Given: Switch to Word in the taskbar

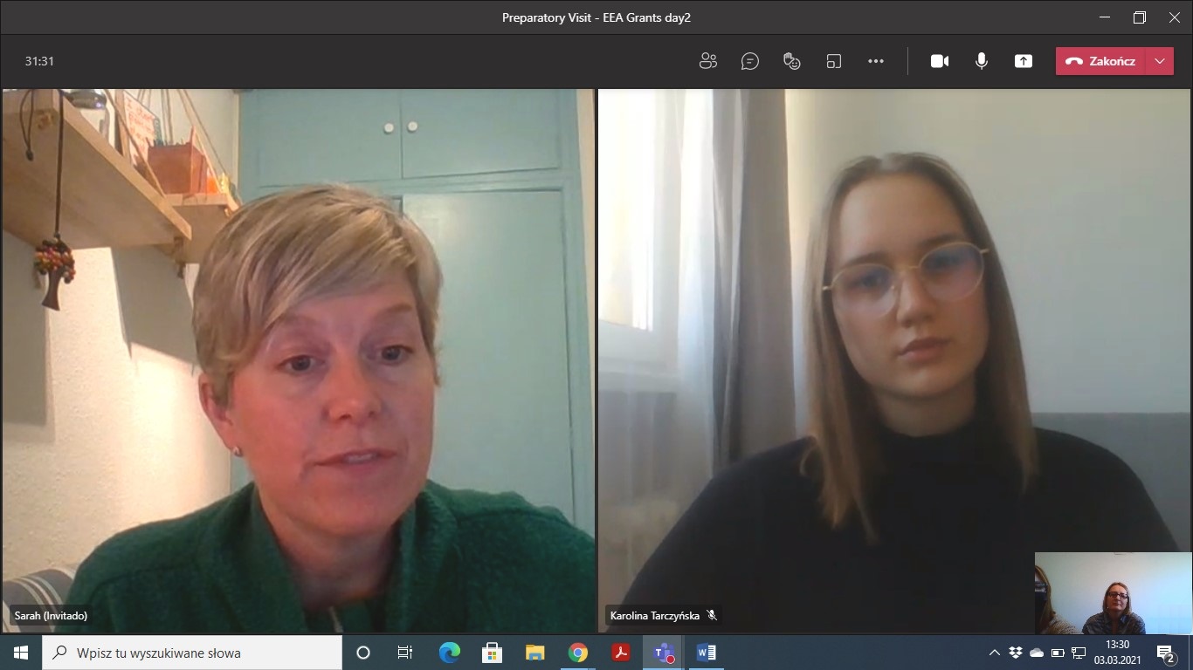Looking at the screenshot, I should (707, 653).
